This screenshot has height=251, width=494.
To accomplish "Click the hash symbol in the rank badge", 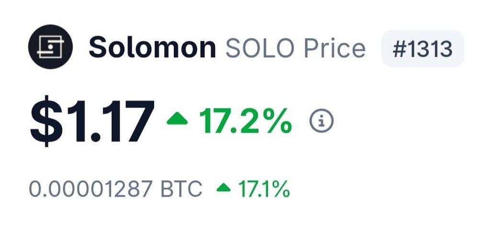I will click(398, 49).
